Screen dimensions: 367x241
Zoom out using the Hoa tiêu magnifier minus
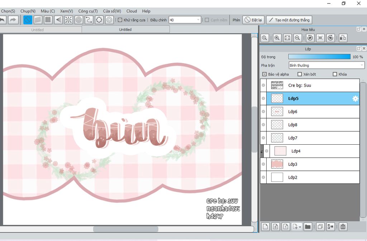(x=297, y=38)
